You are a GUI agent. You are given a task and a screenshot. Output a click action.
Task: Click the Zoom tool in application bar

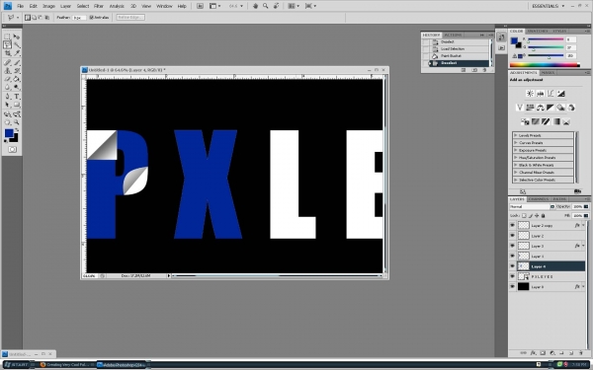[x=266, y=6]
